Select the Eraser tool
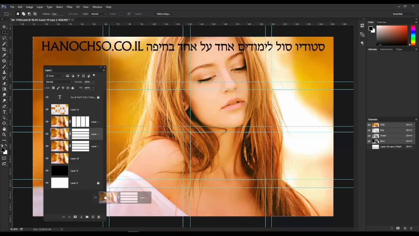Image resolution: width=419 pixels, height=236 pixels. pyautogui.click(x=4, y=84)
